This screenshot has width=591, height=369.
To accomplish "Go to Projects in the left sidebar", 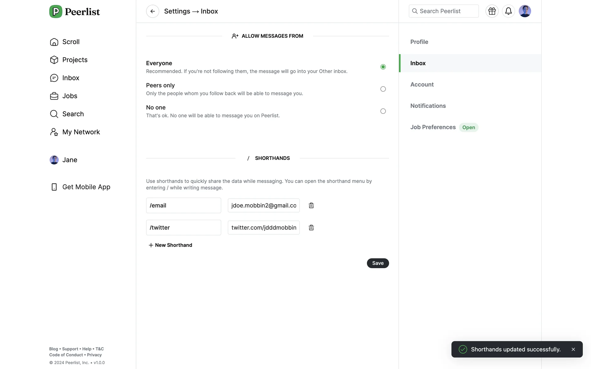I will point(75,60).
